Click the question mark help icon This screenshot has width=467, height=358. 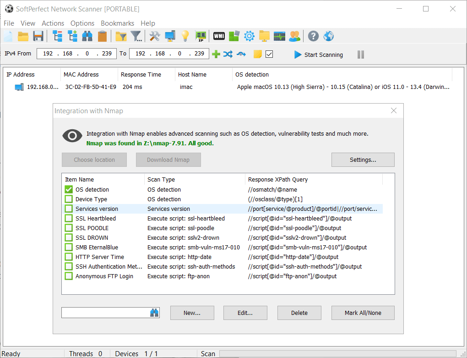point(313,36)
